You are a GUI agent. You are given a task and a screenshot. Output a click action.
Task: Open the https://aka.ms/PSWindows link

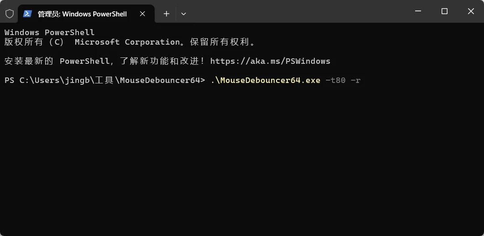pos(270,61)
